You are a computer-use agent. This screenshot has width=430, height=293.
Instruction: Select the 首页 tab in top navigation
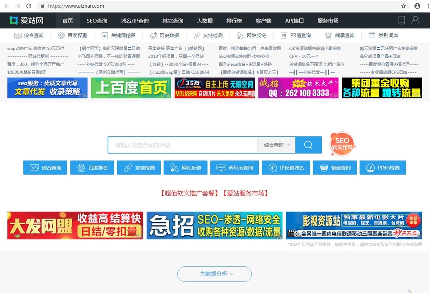click(68, 21)
